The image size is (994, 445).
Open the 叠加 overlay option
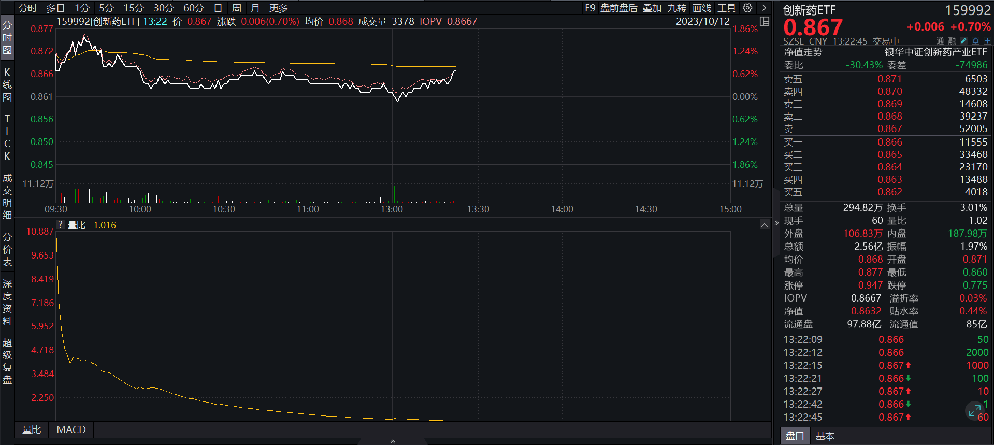click(652, 8)
